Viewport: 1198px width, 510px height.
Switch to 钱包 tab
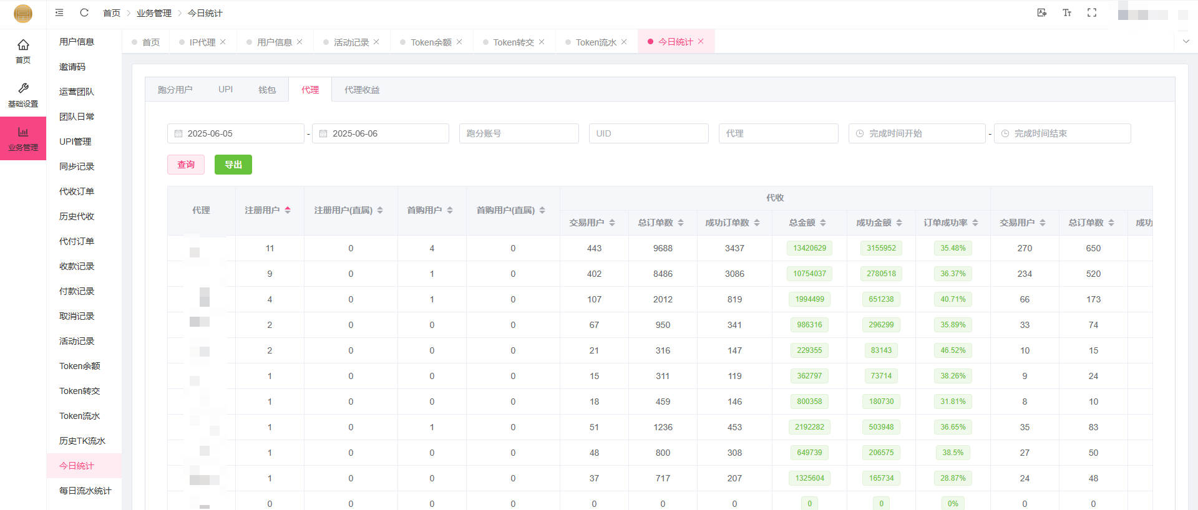tap(267, 90)
